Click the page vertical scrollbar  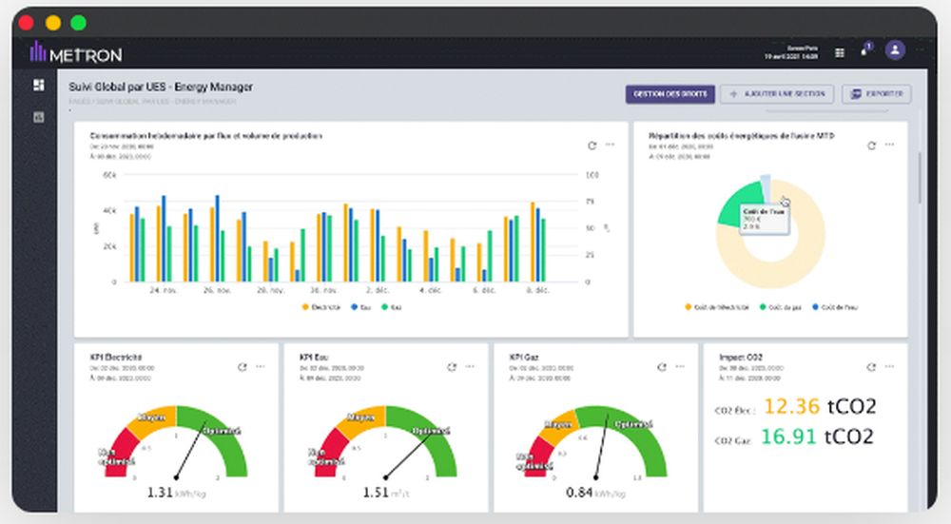[920, 178]
